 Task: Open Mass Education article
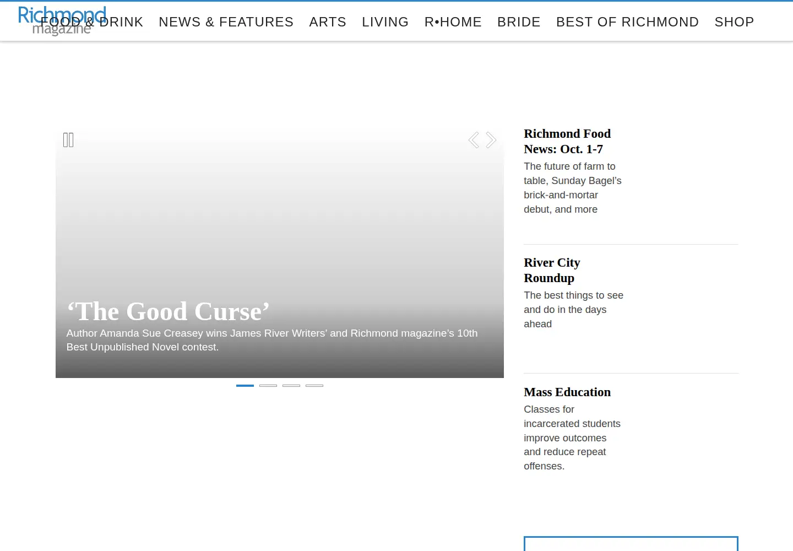pyautogui.click(x=567, y=392)
